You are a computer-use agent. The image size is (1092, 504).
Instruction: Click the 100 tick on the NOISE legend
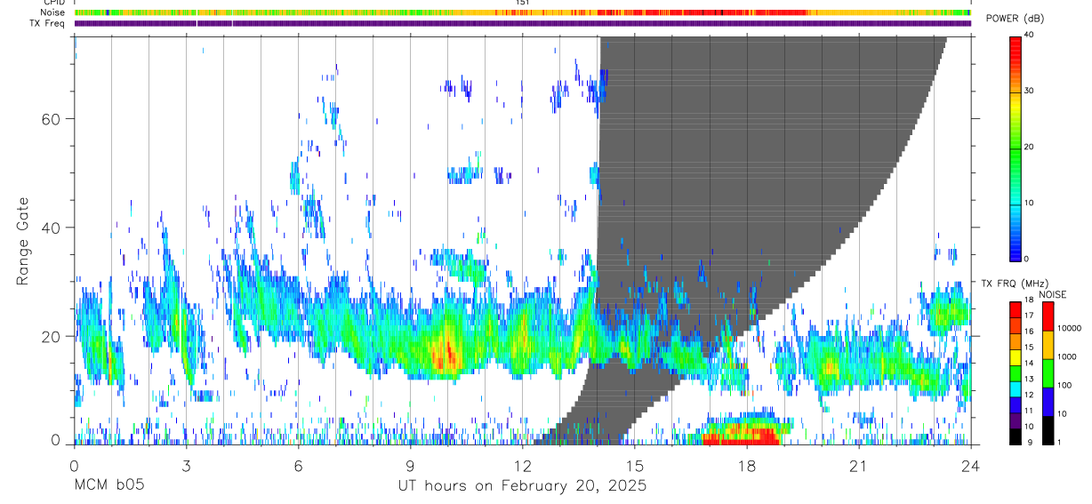pos(1064,385)
